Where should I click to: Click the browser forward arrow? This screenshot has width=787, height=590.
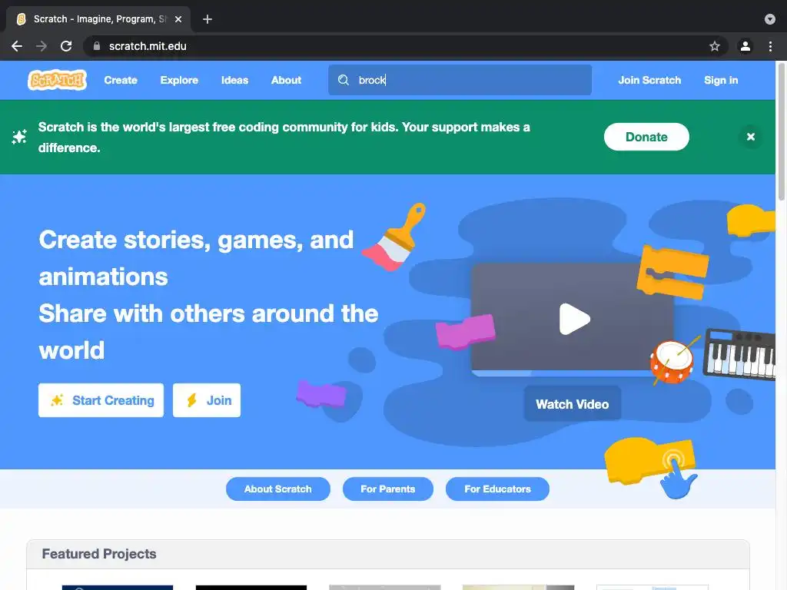pos(42,46)
